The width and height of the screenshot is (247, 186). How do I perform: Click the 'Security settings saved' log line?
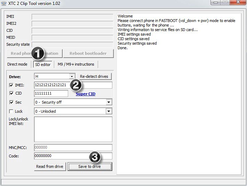[137, 43]
